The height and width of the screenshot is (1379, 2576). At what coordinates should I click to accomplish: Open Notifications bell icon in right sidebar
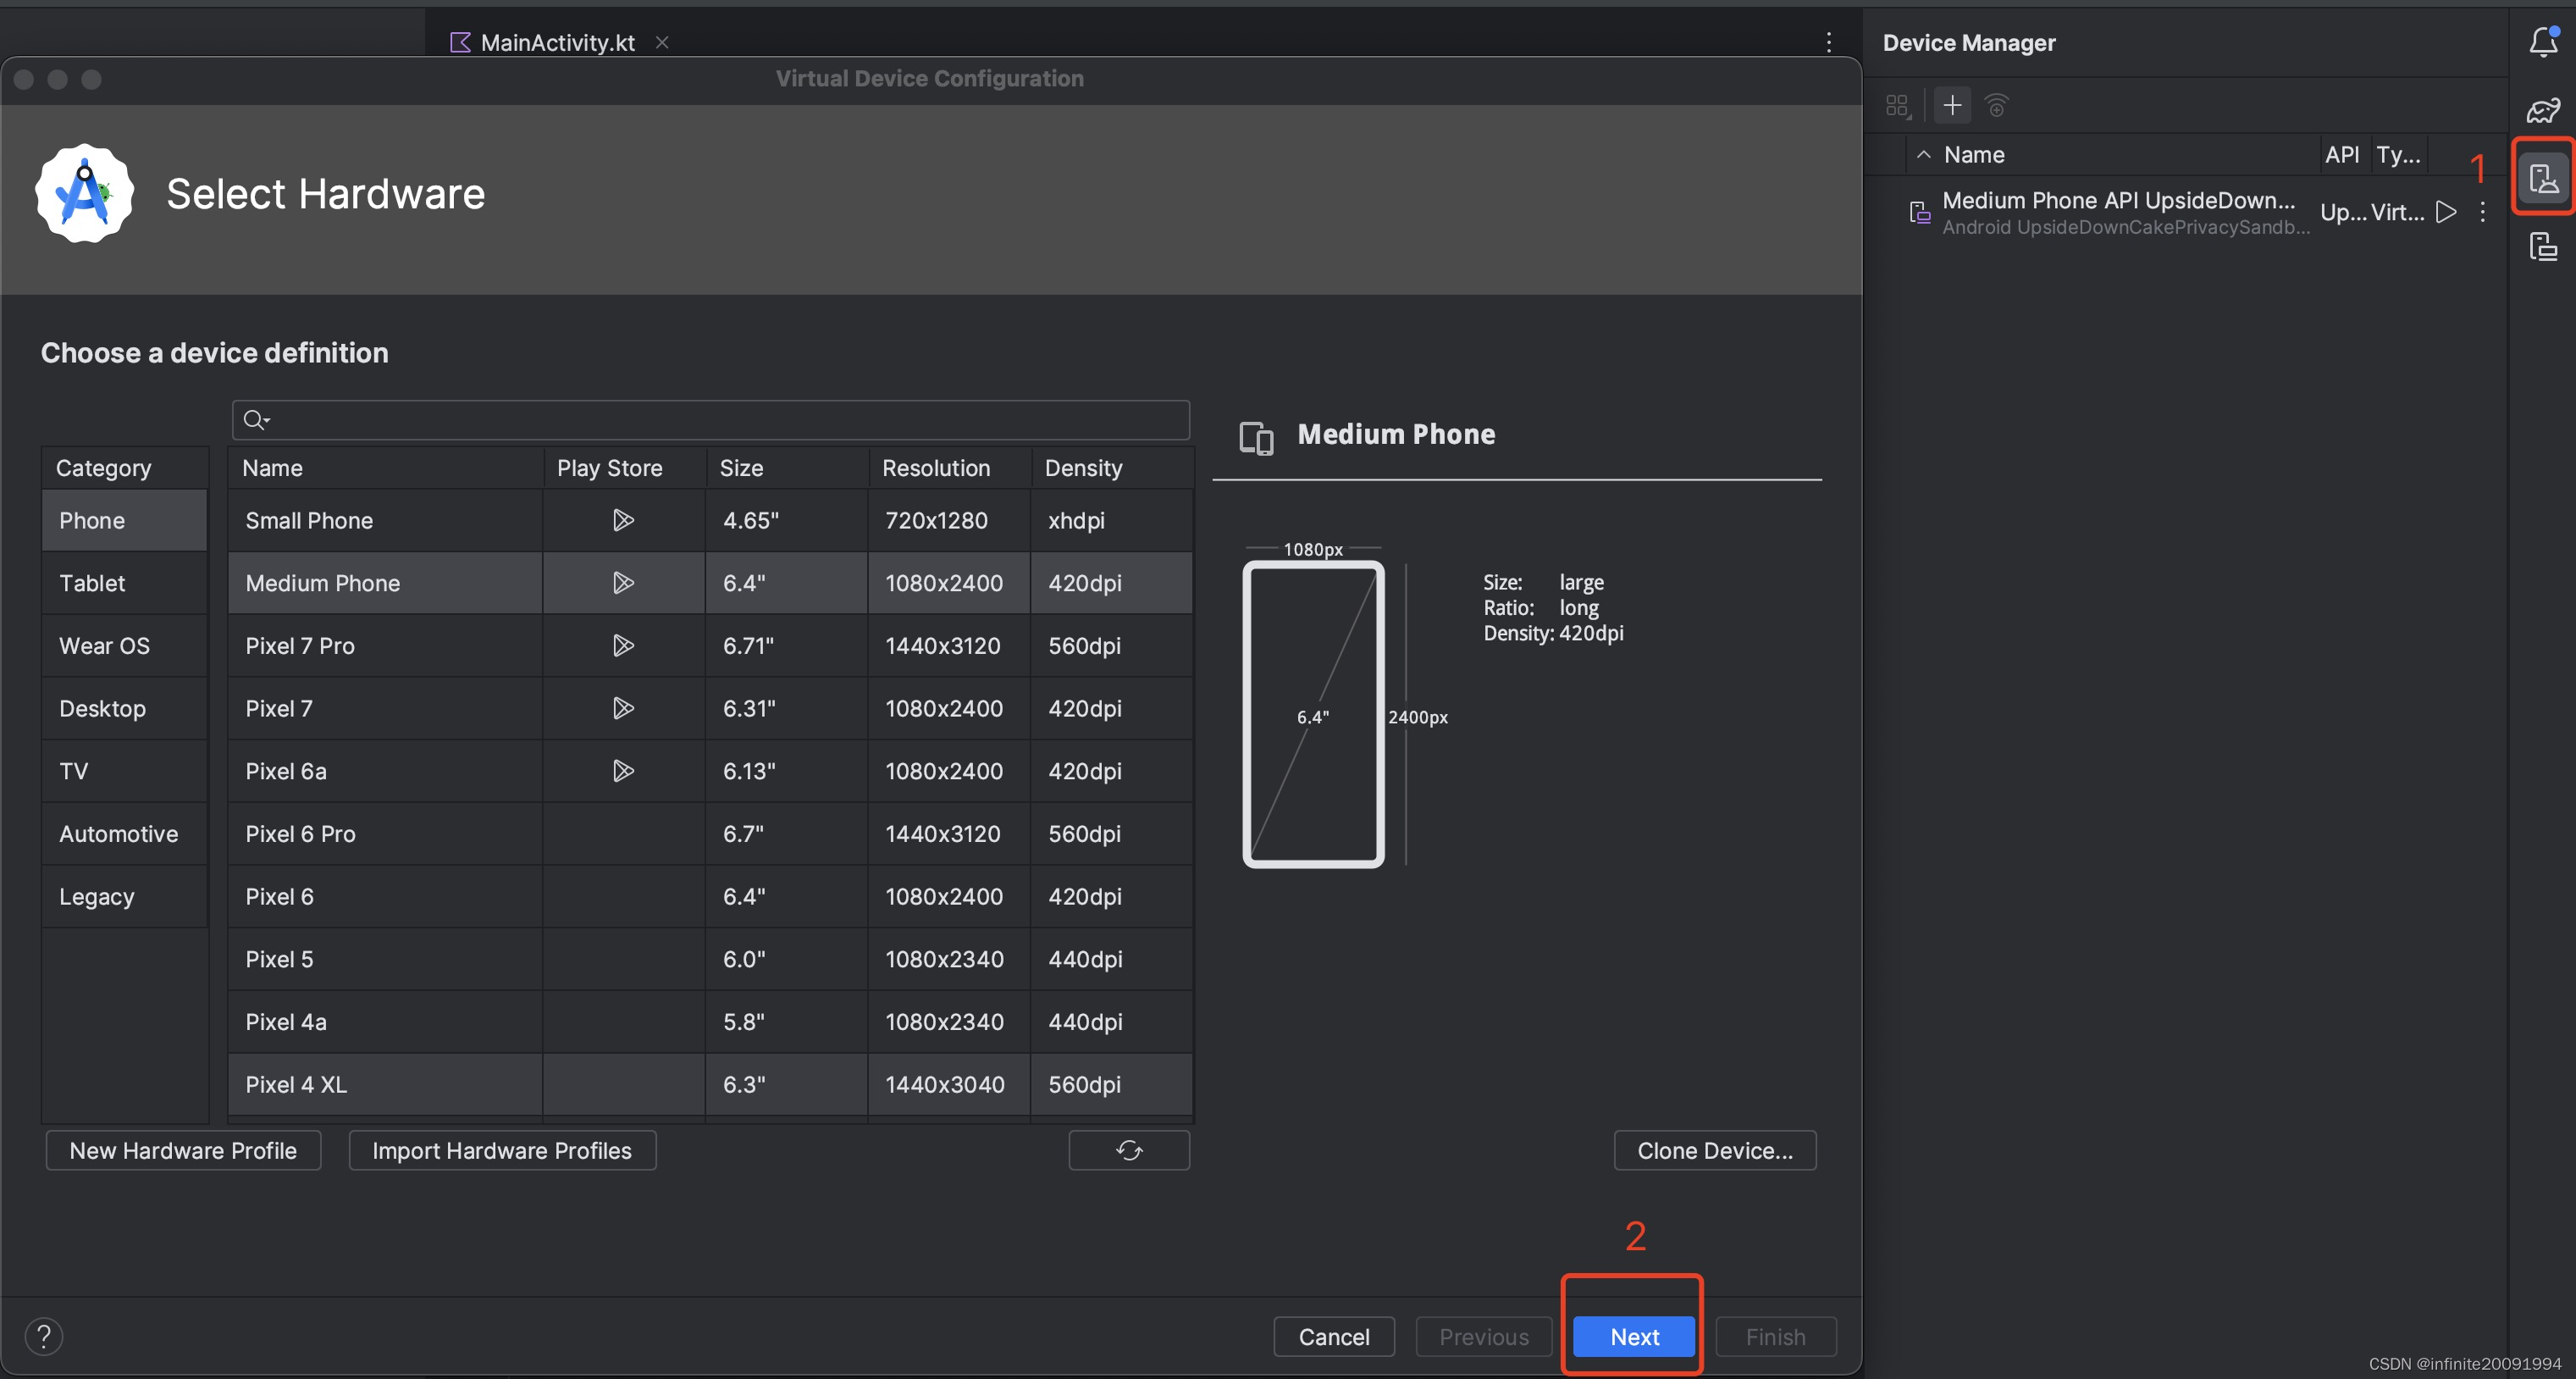(x=2543, y=43)
